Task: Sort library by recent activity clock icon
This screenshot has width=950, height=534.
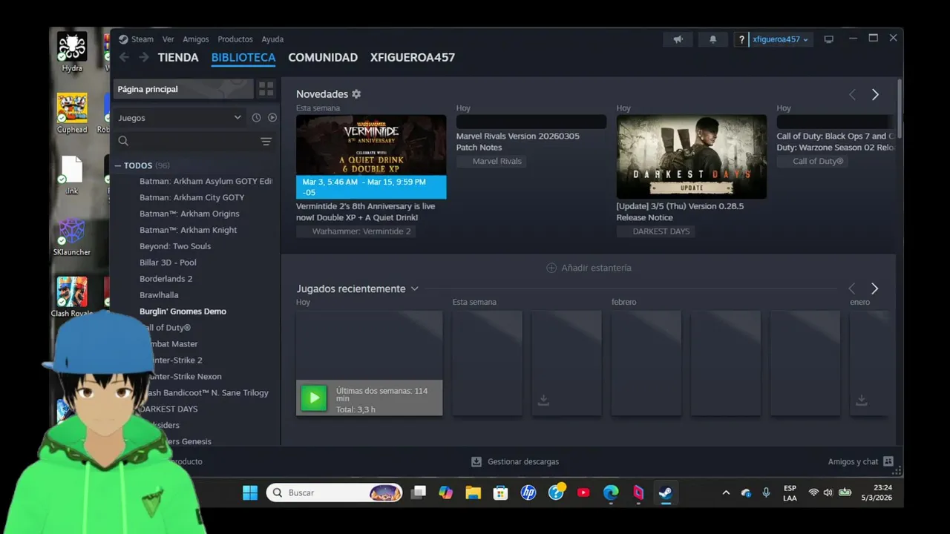Action: pos(256,117)
